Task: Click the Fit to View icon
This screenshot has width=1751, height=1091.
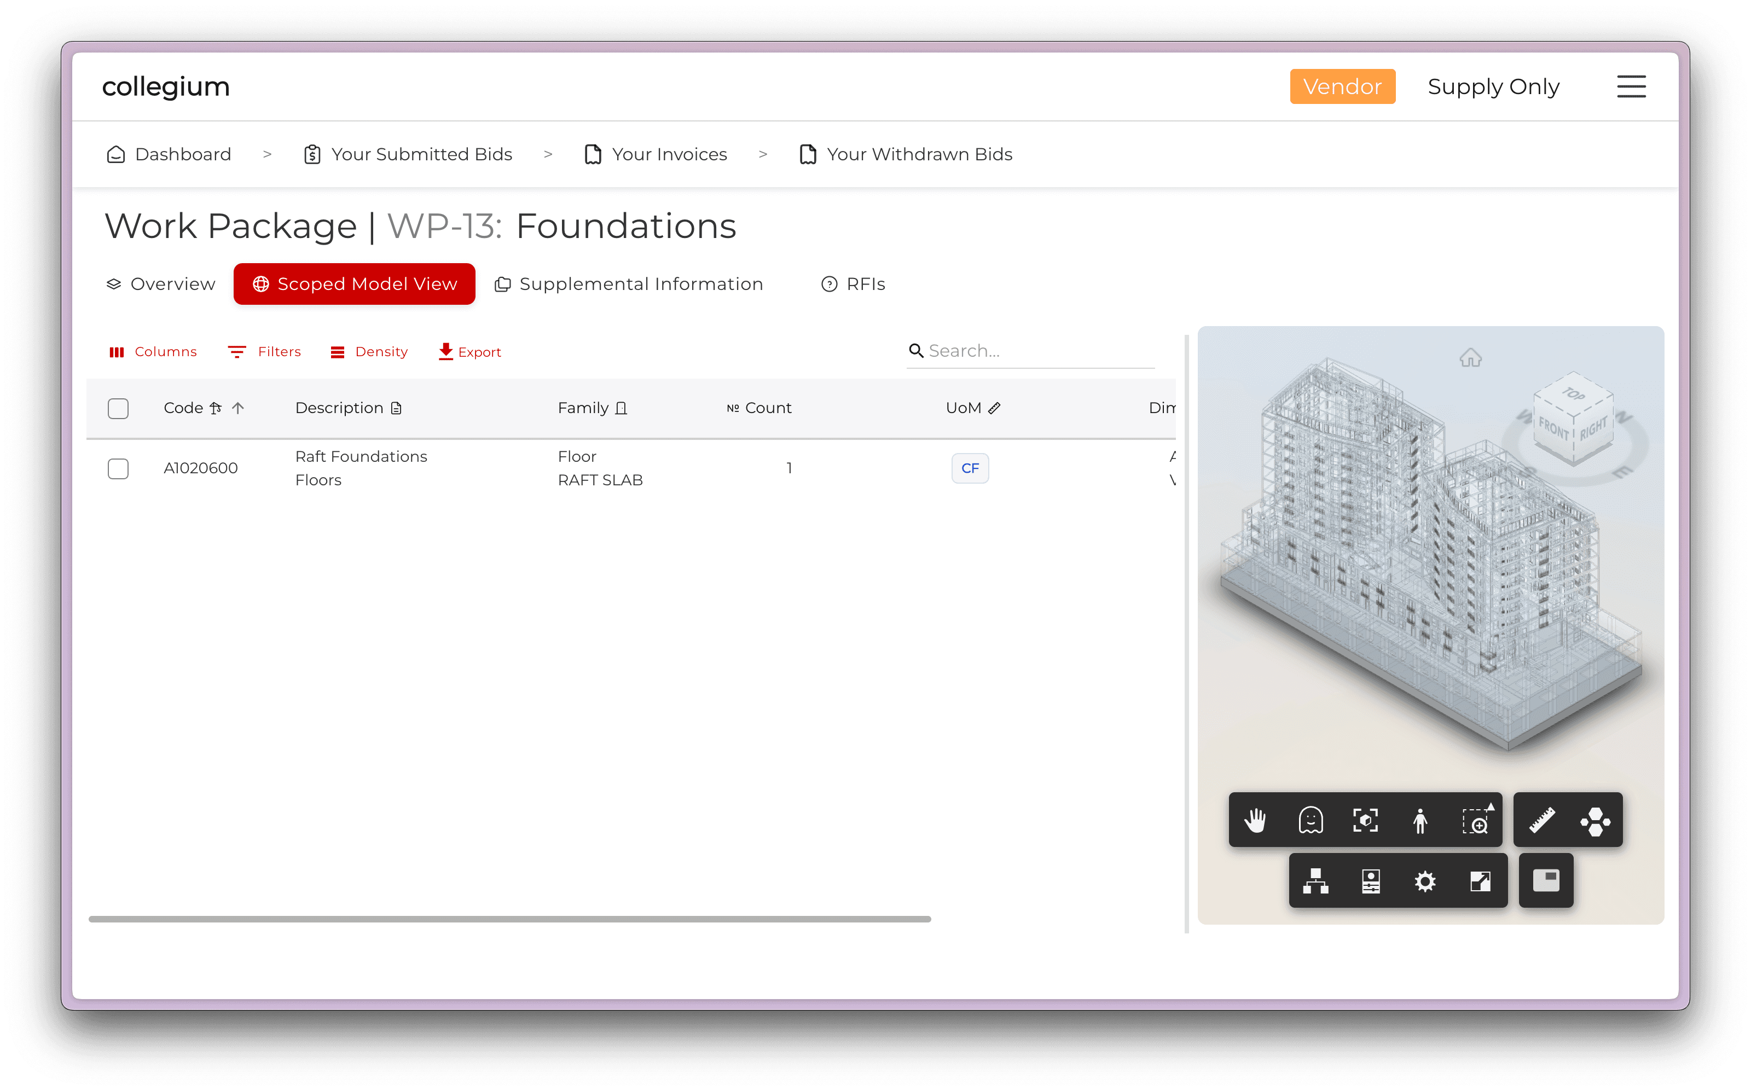Action: 1365,820
